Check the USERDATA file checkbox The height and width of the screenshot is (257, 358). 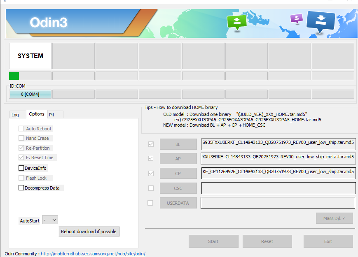(150, 203)
